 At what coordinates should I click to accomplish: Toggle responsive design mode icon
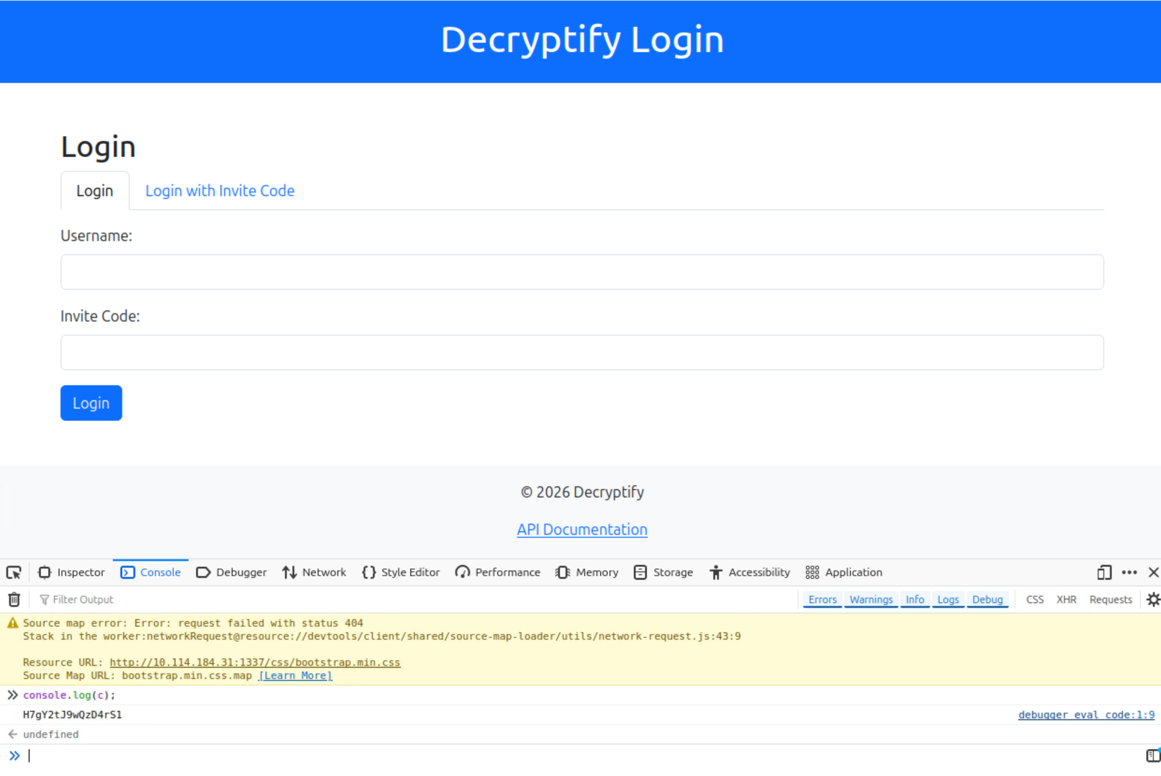click(x=1104, y=573)
